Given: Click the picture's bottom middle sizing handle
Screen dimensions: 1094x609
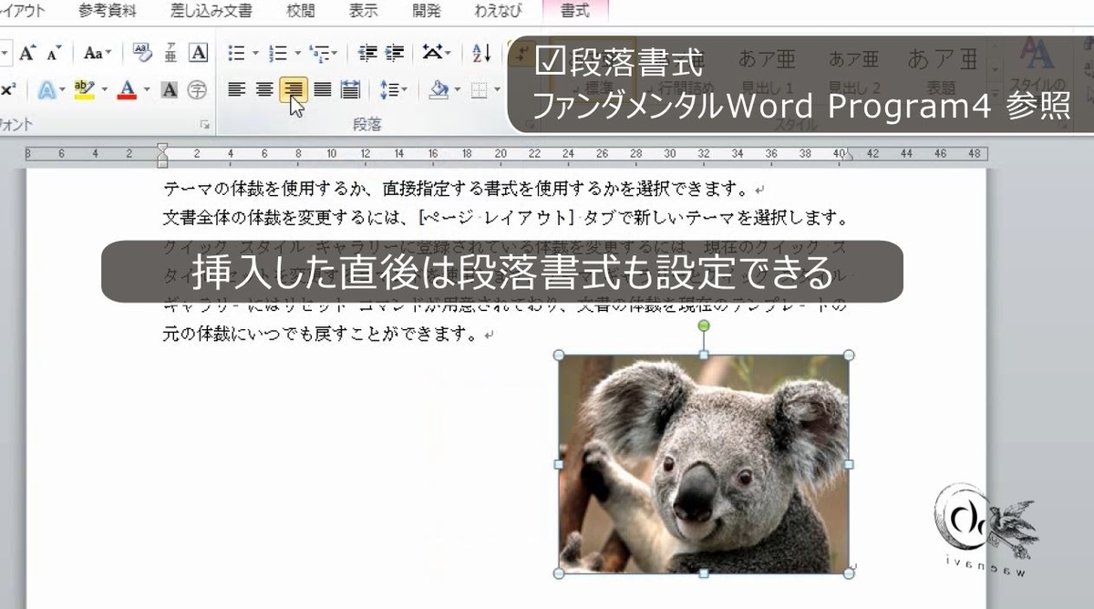Looking at the screenshot, I should [x=704, y=573].
